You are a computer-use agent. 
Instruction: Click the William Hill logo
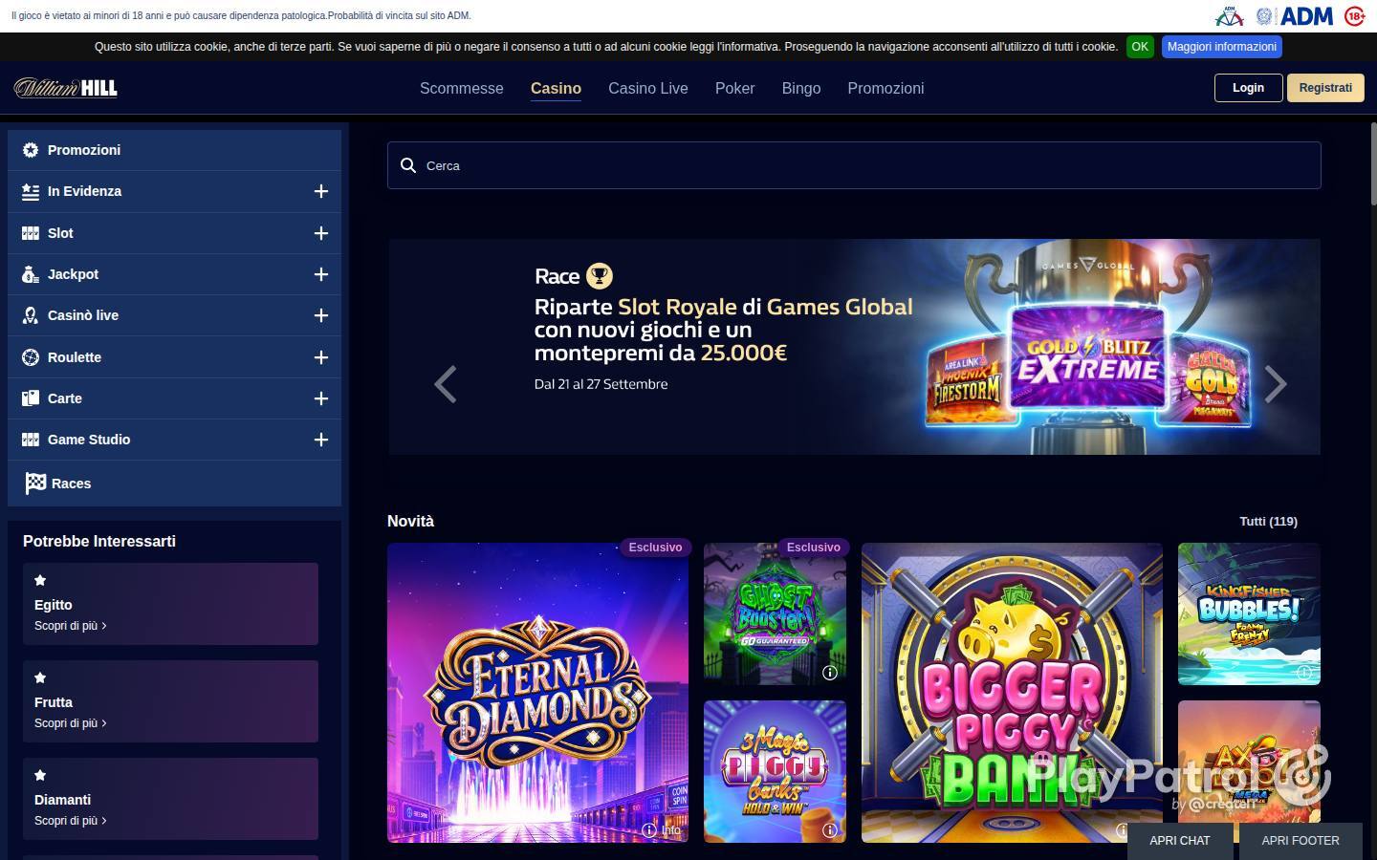pyautogui.click(x=65, y=88)
